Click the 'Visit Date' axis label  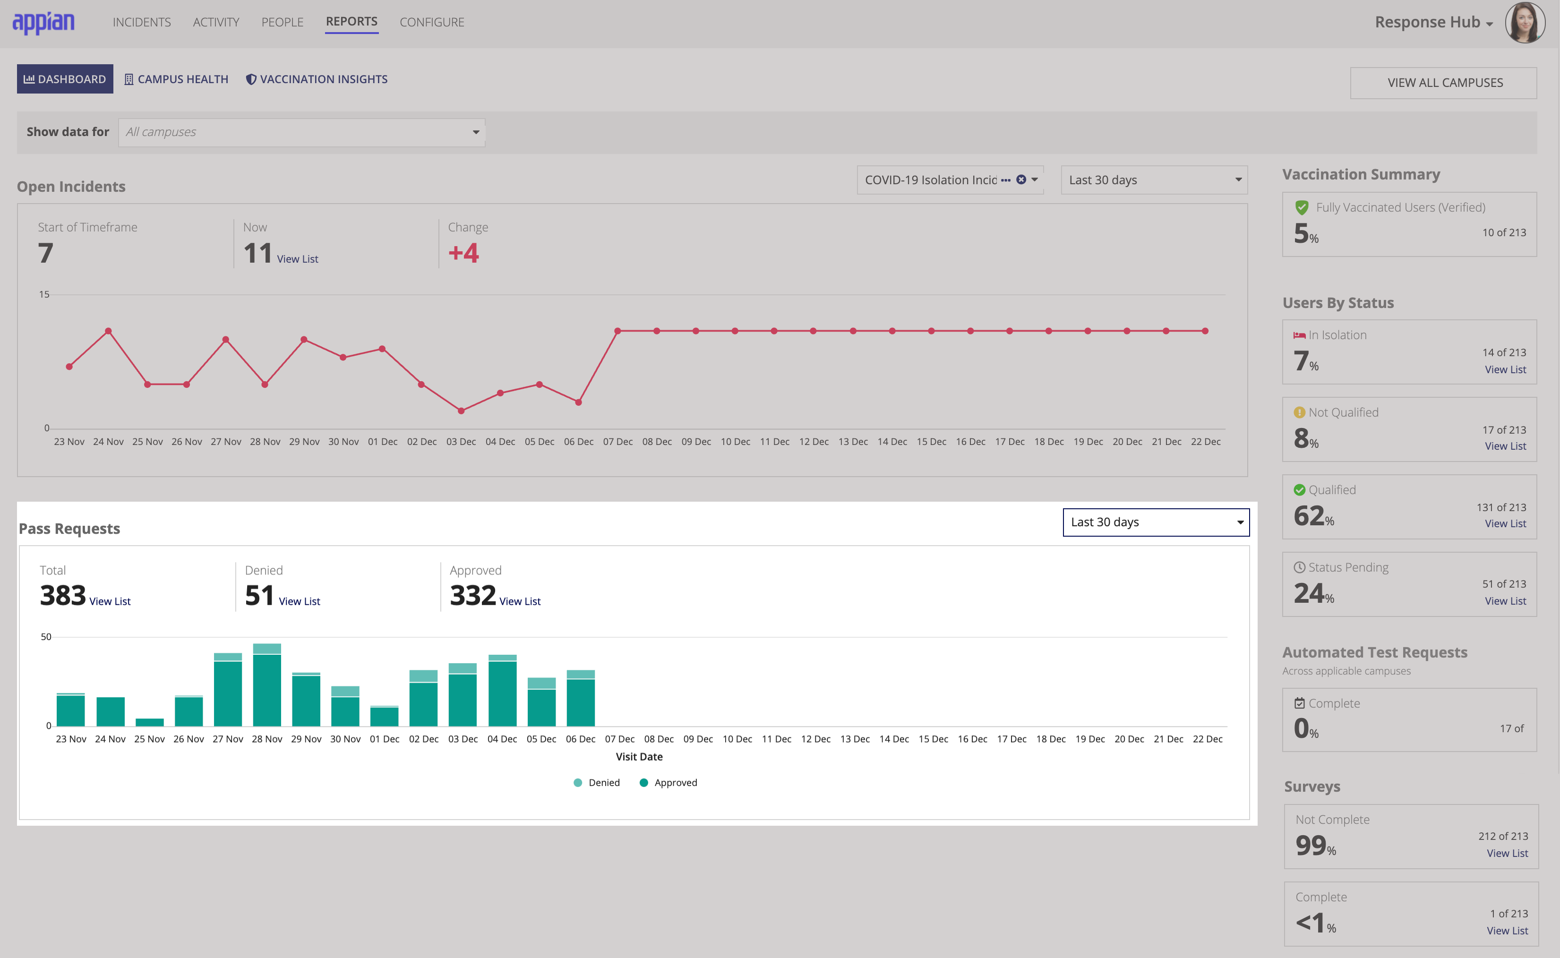click(639, 756)
